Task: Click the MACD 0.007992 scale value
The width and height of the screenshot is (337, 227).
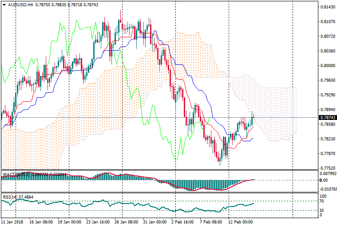Action: pyautogui.click(x=328, y=173)
